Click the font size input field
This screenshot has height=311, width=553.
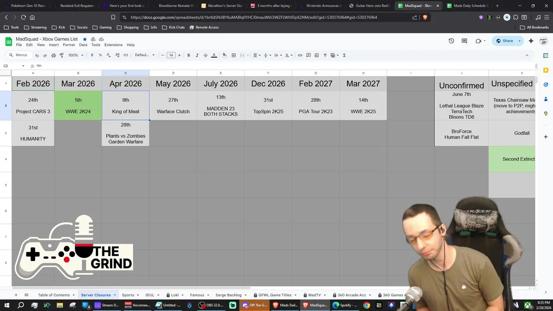click(x=171, y=55)
